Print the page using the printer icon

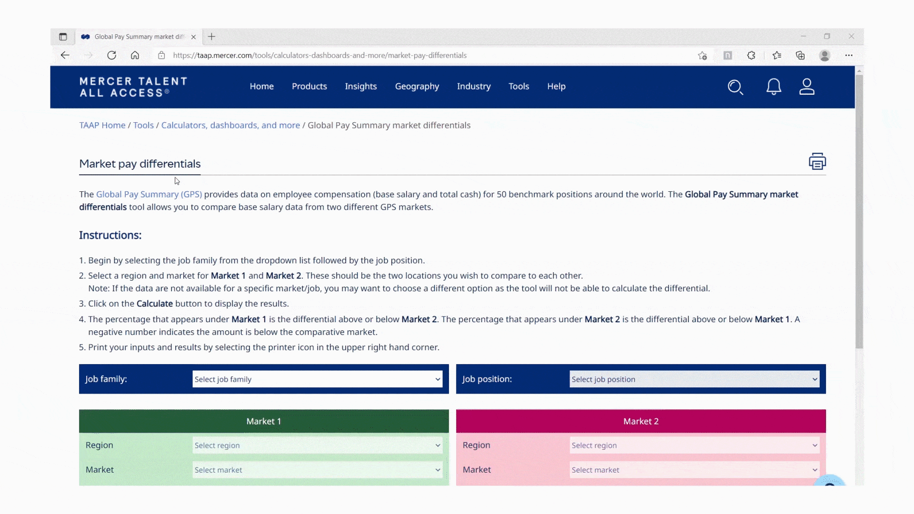tap(817, 161)
